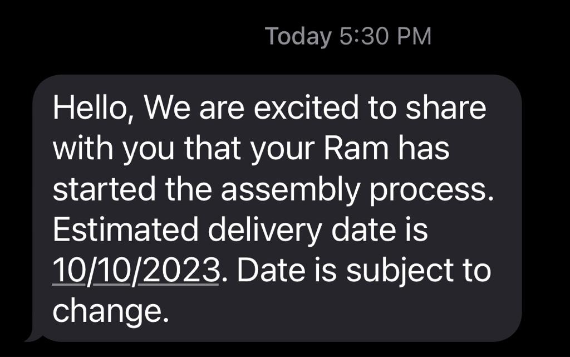Tap the word delivery in the message
This screenshot has width=570, height=357.
pyautogui.click(x=265, y=231)
